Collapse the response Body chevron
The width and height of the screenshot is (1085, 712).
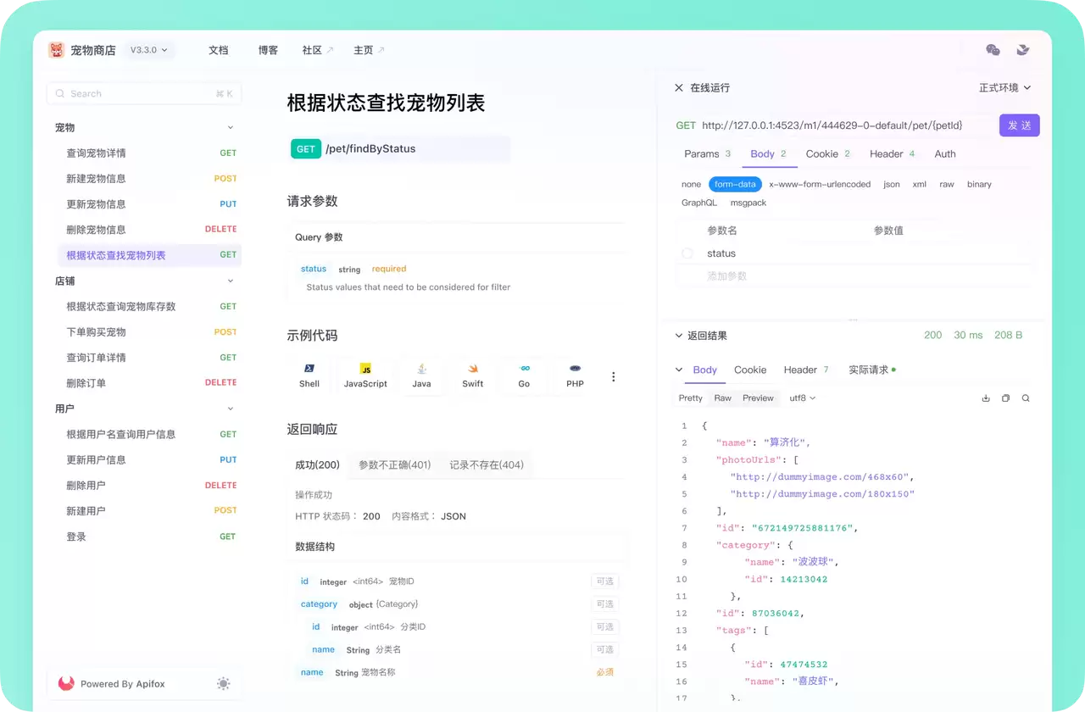[x=679, y=370]
